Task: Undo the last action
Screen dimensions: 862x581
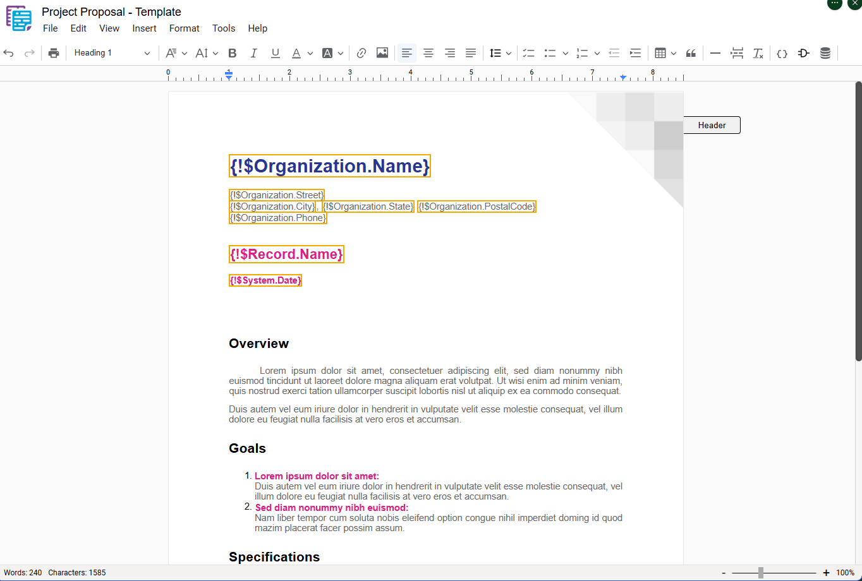Action: (x=9, y=53)
